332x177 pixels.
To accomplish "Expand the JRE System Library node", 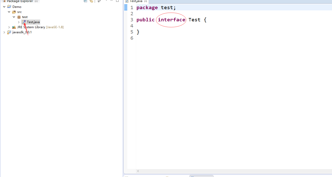I will [9, 27].
